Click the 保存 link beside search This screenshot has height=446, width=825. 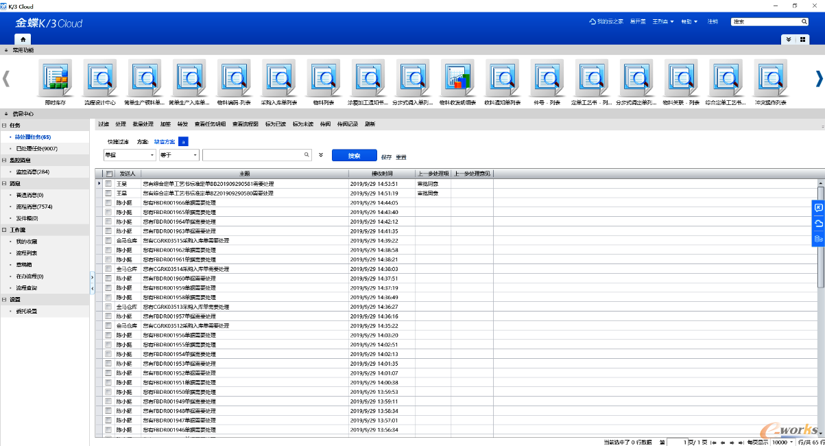click(386, 157)
